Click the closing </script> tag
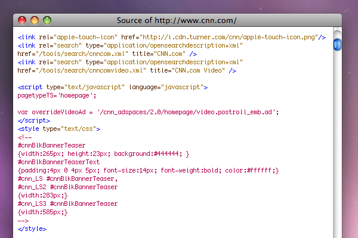This screenshot has width=358, height=238. click(34, 120)
